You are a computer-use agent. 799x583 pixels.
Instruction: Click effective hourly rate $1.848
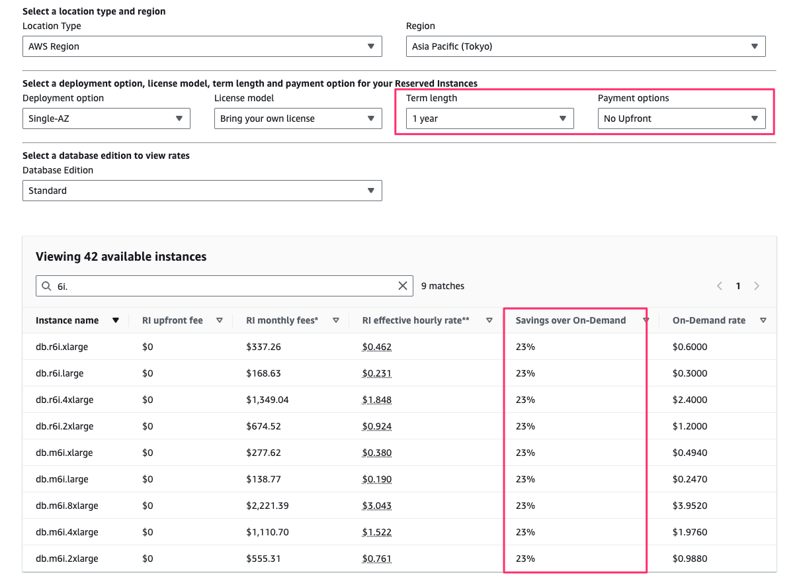click(376, 400)
